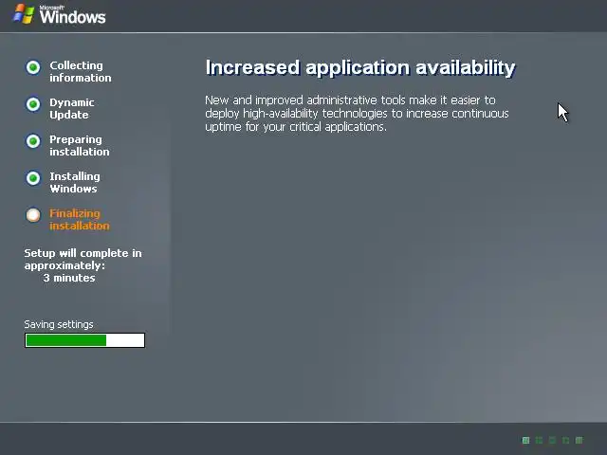Select the Collecting information step indicator
Image resolution: width=607 pixels, height=455 pixels.
(33, 67)
